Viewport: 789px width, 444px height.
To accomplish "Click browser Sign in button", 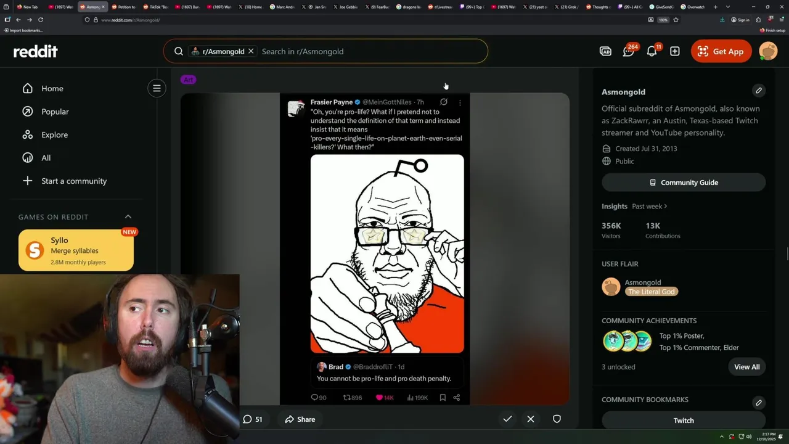I will coord(740,20).
